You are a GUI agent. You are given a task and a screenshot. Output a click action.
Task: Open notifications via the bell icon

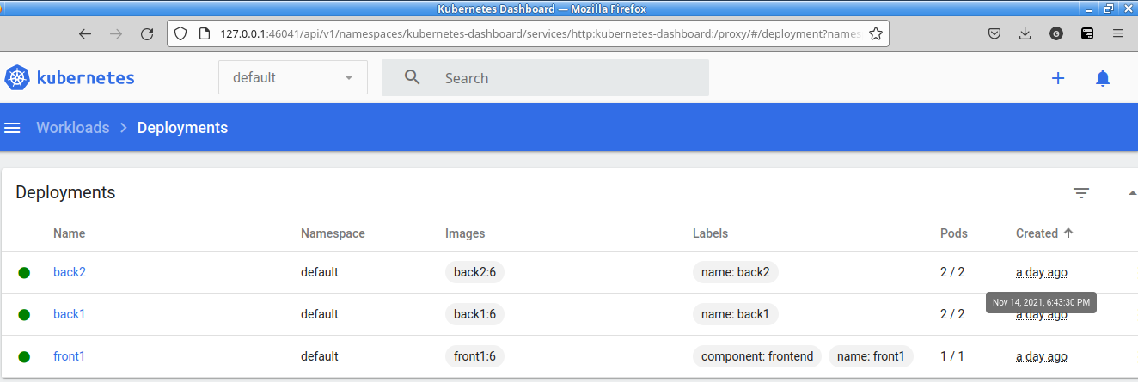(x=1103, y=78)
